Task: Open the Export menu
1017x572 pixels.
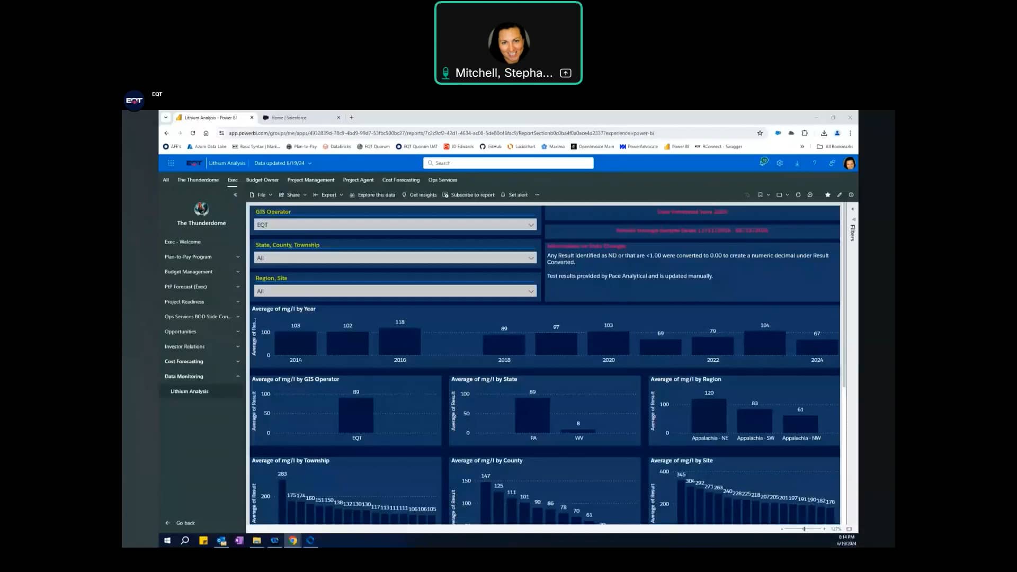Action: click(x=328, y=195)
